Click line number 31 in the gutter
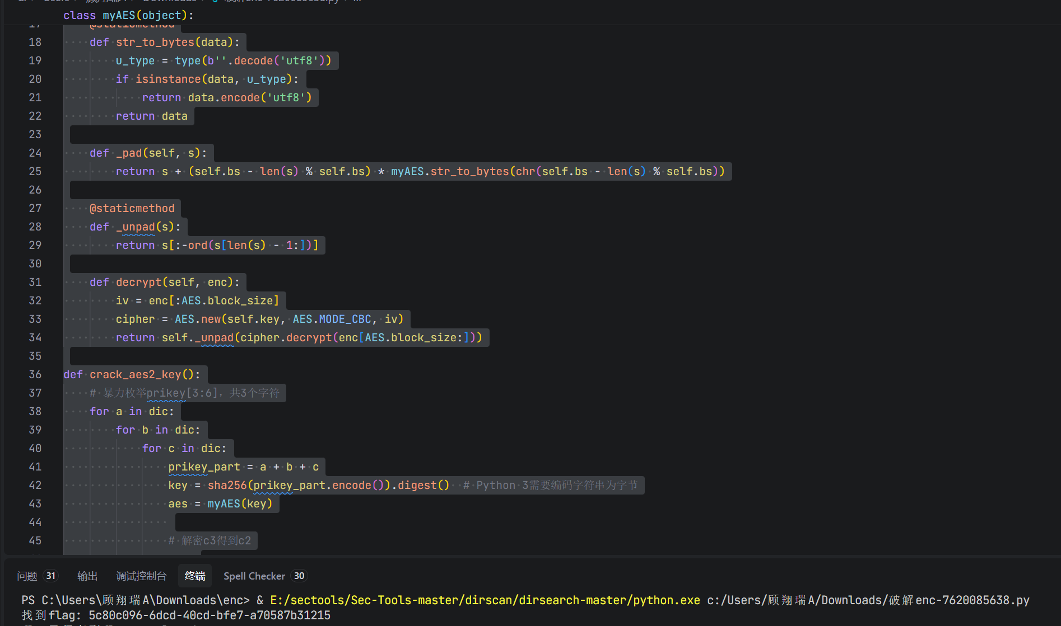 point(35,282)
